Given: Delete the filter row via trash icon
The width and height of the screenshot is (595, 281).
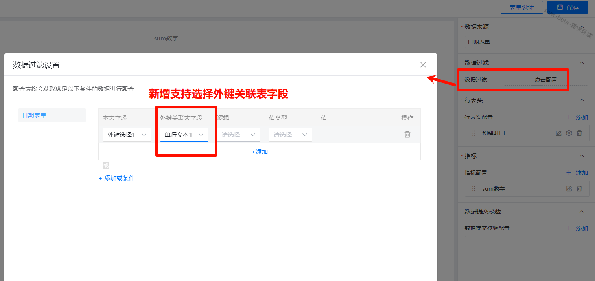Looking at the screenshot, I should point(407,135).
